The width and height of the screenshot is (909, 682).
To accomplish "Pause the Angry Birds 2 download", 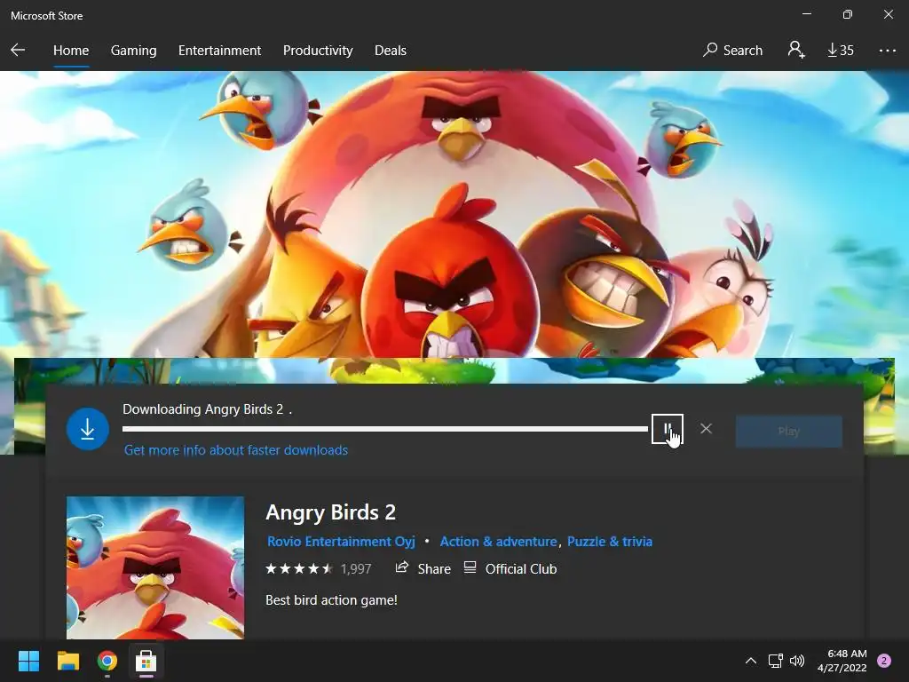I will point(668,429).
